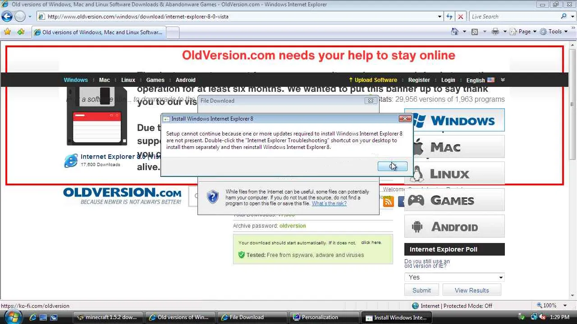Open the poll answer dropdown showing Yes
The width and height of the screenshot is (577, 324).
tap(454, 277)
